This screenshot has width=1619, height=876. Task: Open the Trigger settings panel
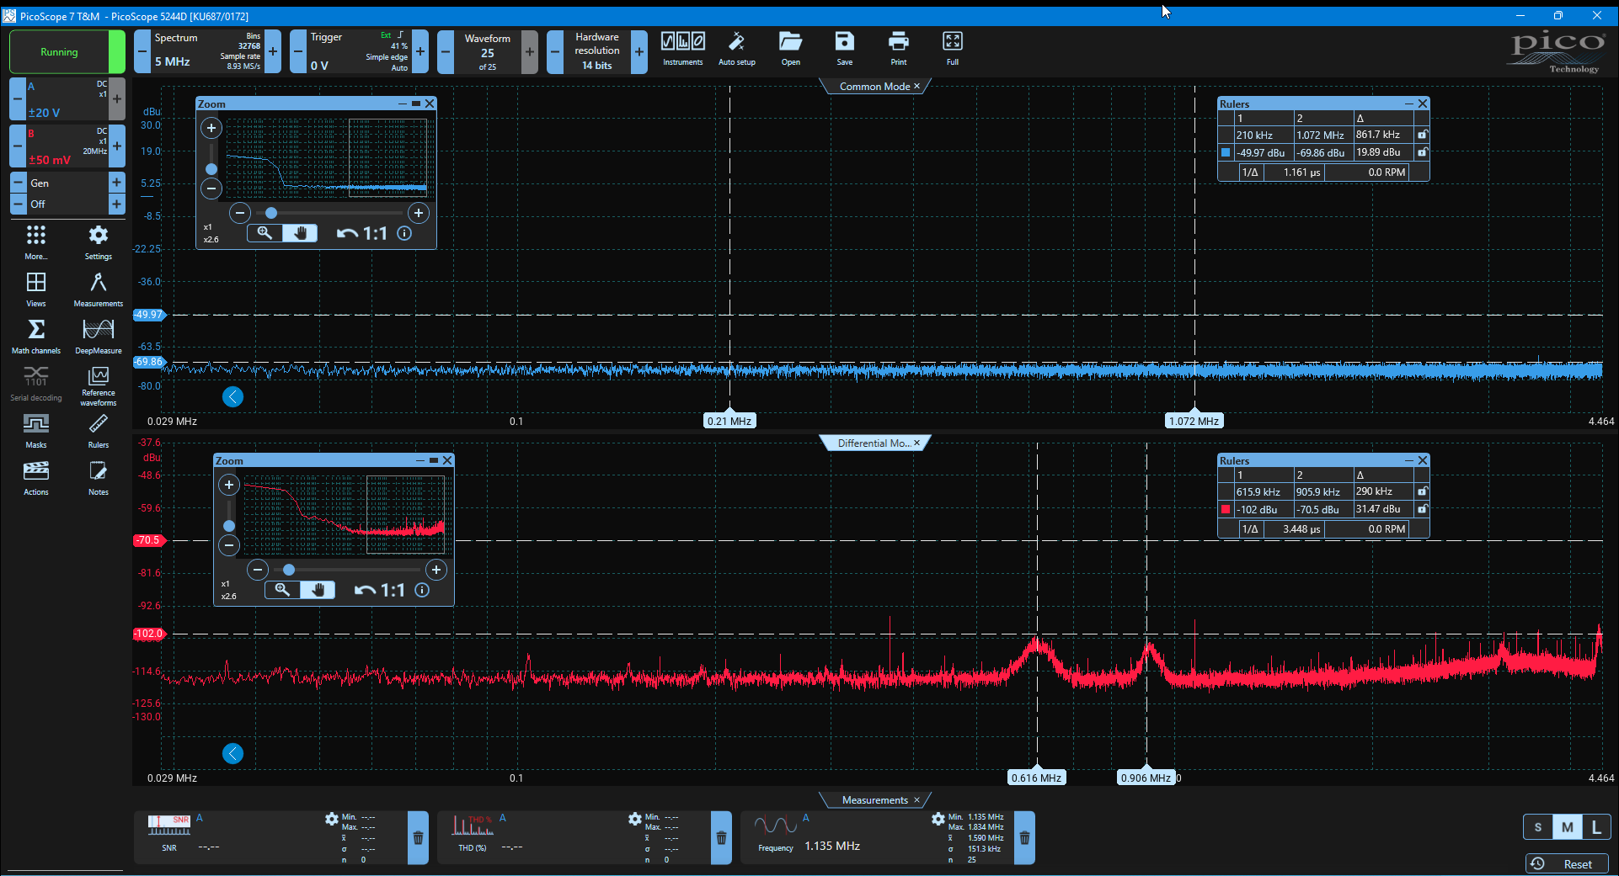(359, 52)
